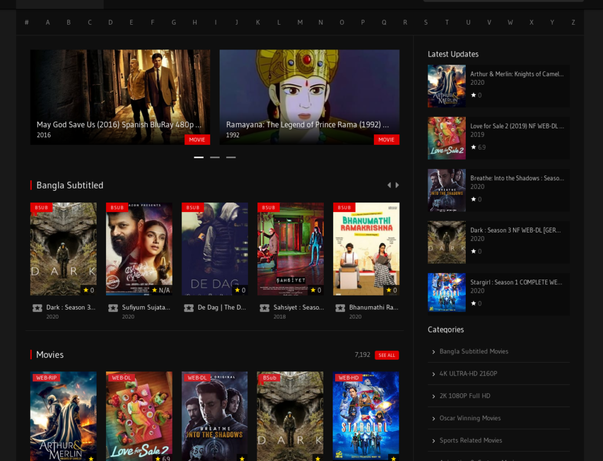Click the star icon beside Bhanumathi Ra...

[340, 308]
